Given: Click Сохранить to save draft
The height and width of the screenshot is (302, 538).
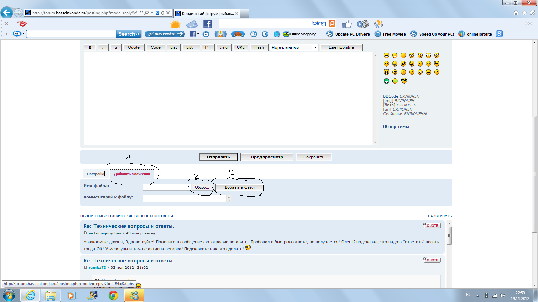Looking at the screenshot, I should [314, 157].
